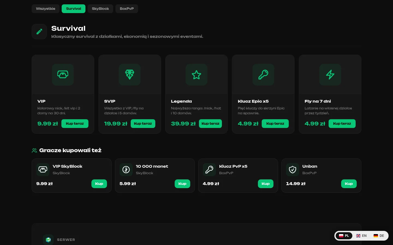Screen dimensions: 393x245
Task: Click the VIP SkyBlock crown icon
Action: (x=43, y=170)
